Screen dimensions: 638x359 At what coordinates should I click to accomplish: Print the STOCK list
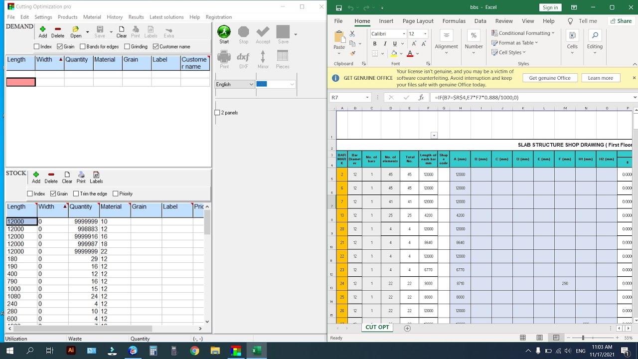[81, 178]
